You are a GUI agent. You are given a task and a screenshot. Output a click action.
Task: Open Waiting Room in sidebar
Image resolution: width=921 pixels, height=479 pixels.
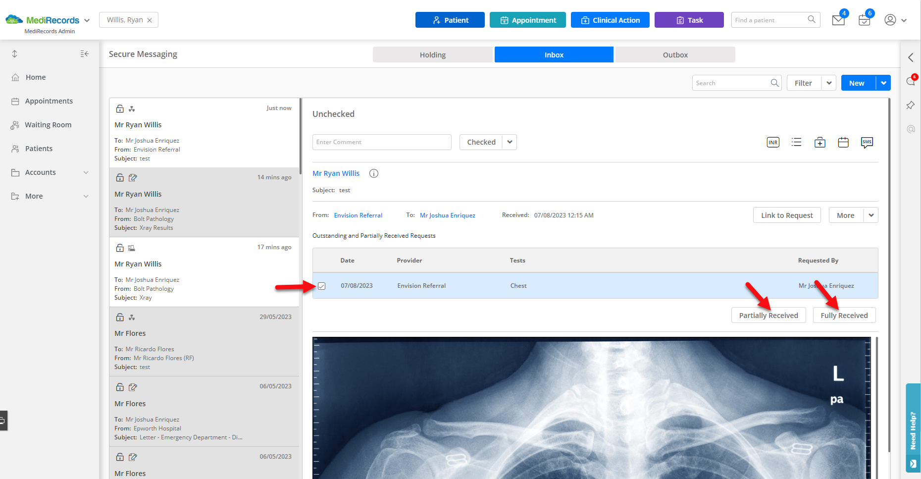(x=48, y=125)
